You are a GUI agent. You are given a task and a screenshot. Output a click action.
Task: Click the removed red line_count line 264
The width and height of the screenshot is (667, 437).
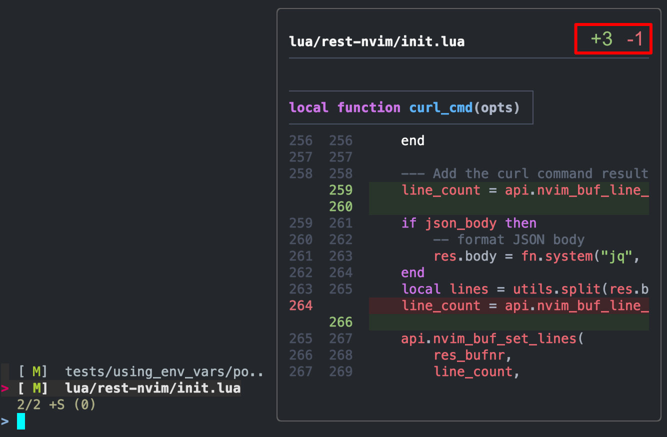coord(509,305)
